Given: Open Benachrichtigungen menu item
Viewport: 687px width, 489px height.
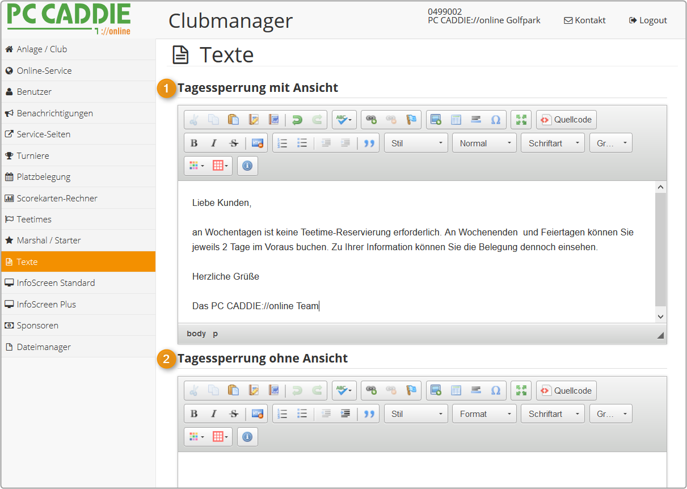Looking at the screenshot, I should pos(78,113).
